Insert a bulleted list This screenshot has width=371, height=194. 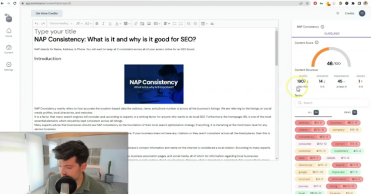[174, 23]
